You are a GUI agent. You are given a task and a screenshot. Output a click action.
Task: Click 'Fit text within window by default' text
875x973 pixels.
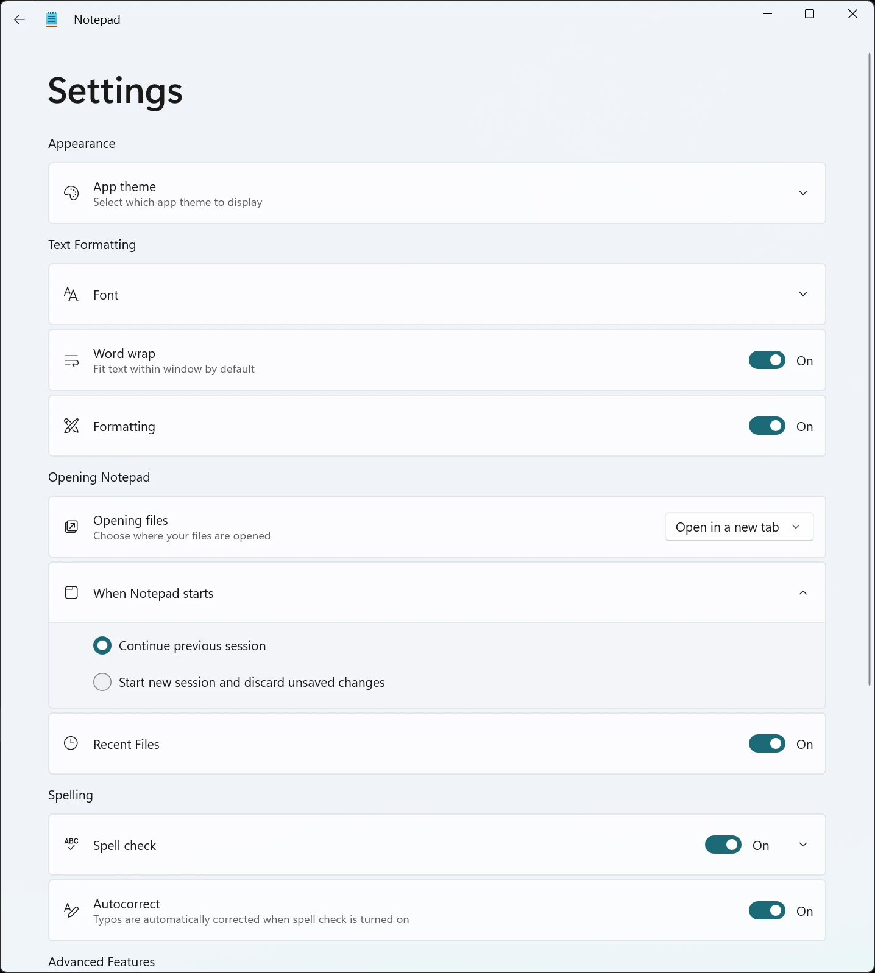click(174, 369)
